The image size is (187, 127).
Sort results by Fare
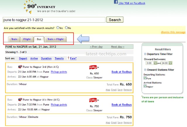(73, 58)
